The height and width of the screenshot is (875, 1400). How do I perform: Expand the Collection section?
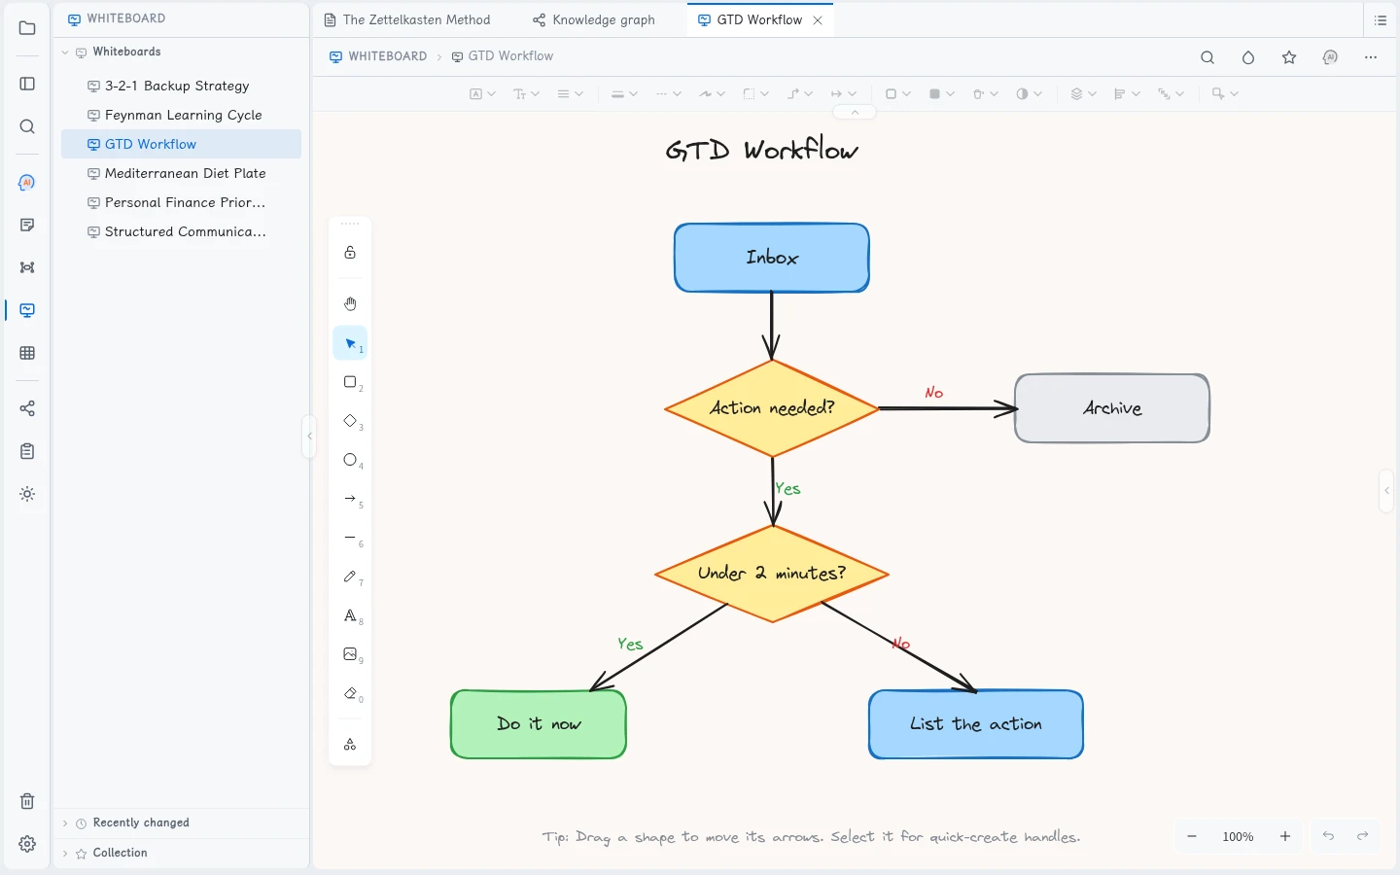click(65, 854)
